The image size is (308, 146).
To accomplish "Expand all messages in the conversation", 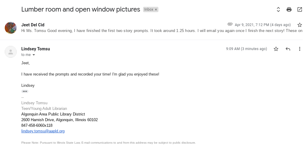I will point(278,9).
